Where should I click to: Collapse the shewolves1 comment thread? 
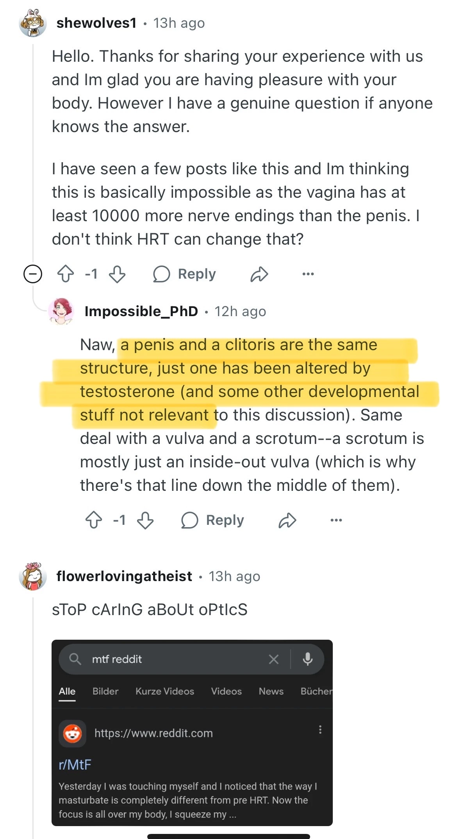[x=33, y=274]
